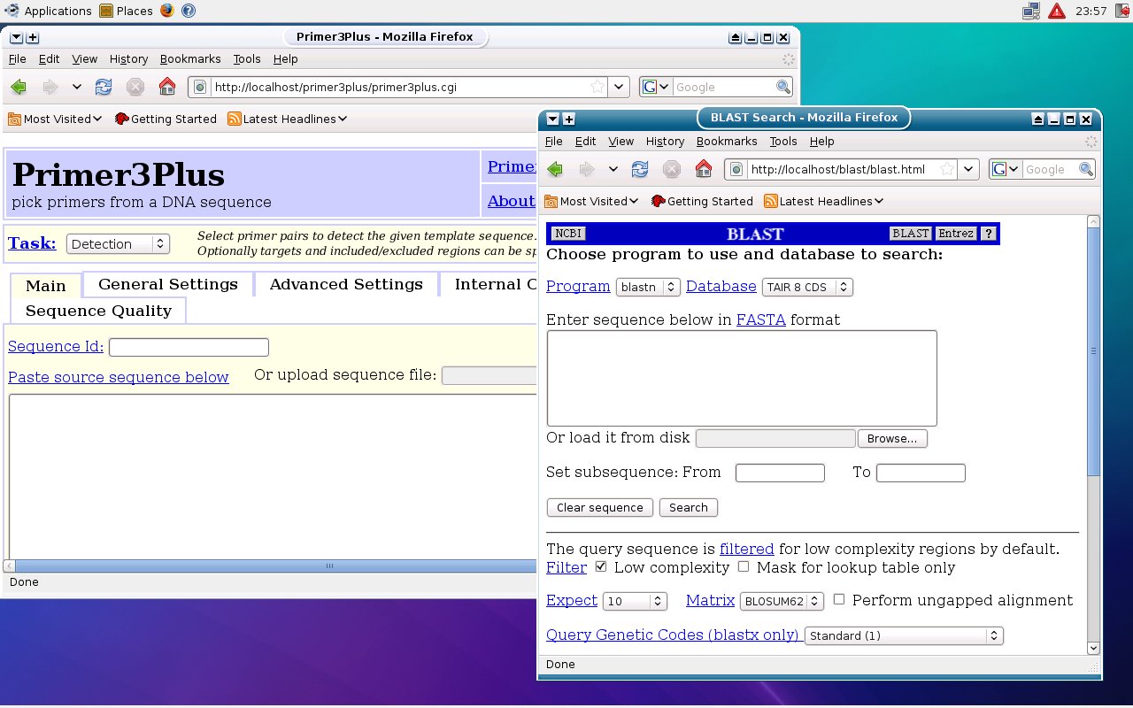Open Places menu in top panel
The image size is (1133, 708).
[x=126, y=11]
